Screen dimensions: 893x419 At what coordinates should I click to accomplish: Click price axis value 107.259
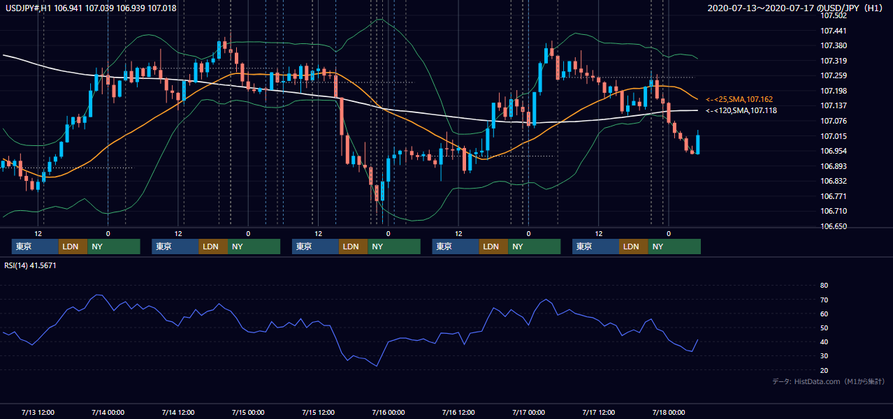(834, 75)
